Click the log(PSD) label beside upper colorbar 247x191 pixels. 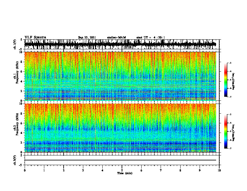coord(234,81)
